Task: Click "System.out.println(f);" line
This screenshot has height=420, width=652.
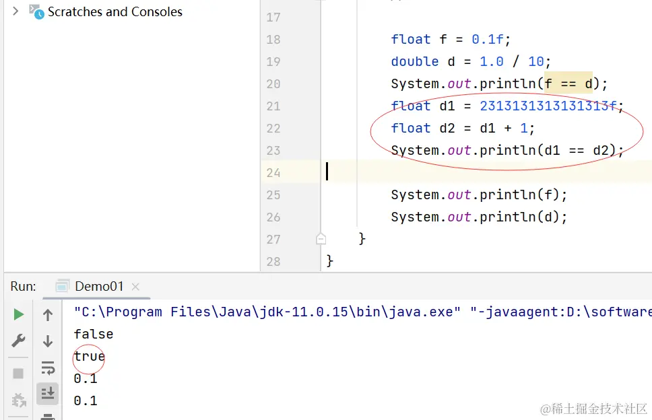Action: coord(479,195)
